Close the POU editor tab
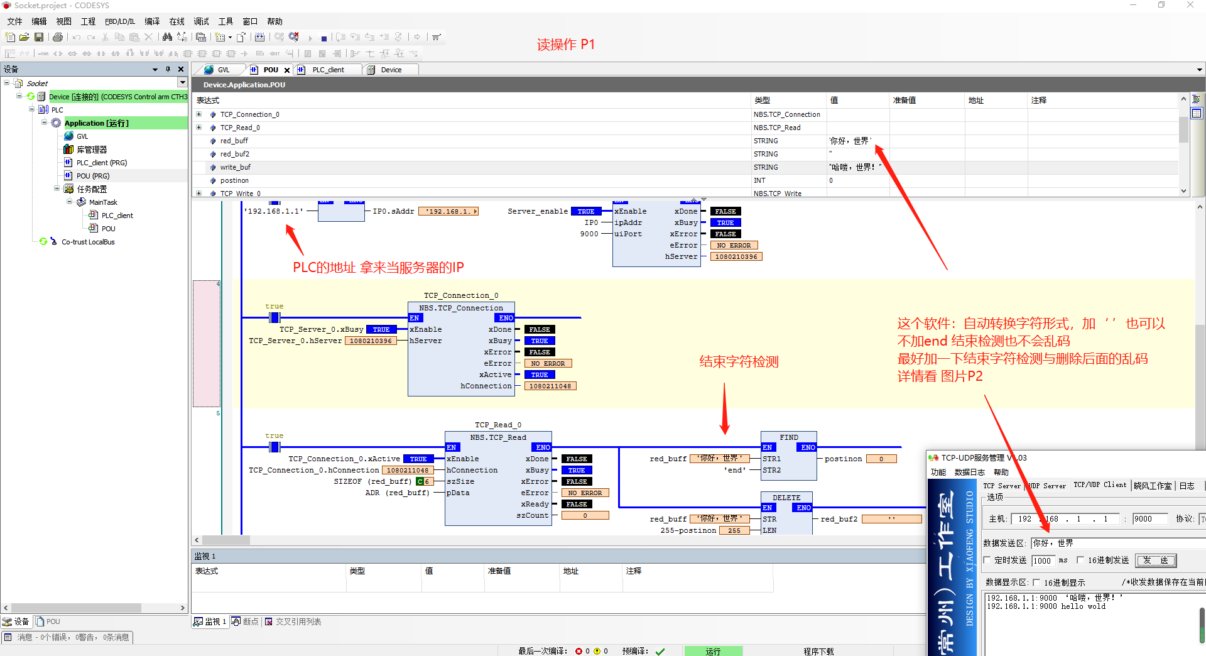1206x656 pixels. point(287,70)
